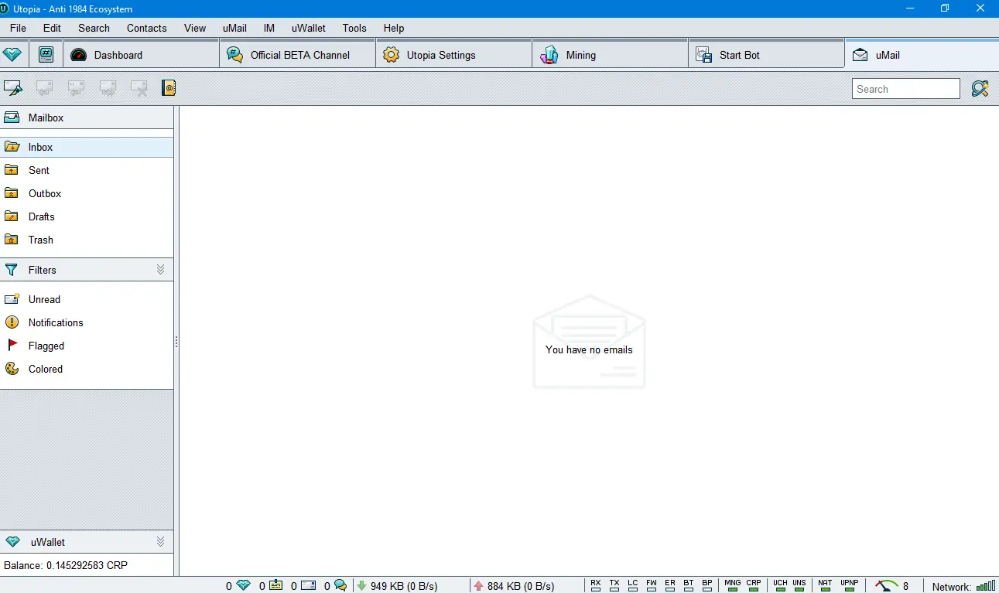Click the CRP status indicator

click(754, 585)
